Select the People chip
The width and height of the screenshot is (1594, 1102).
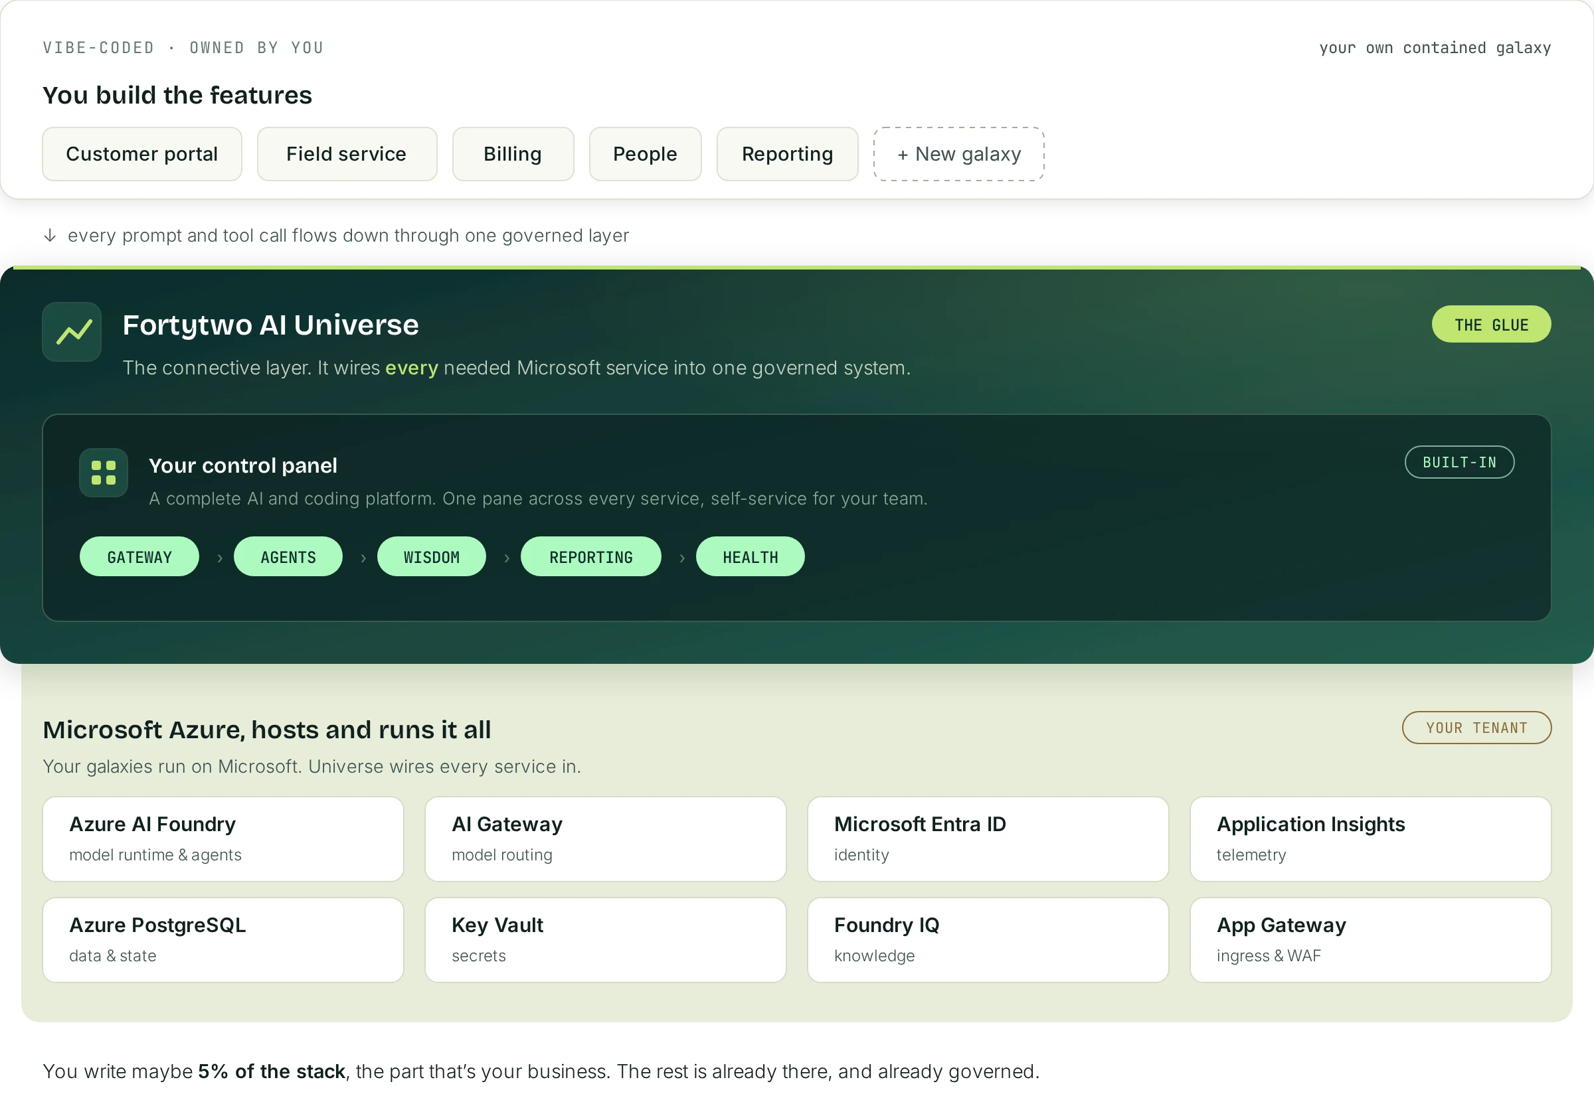pyautogui.click(x=645, y=154)
